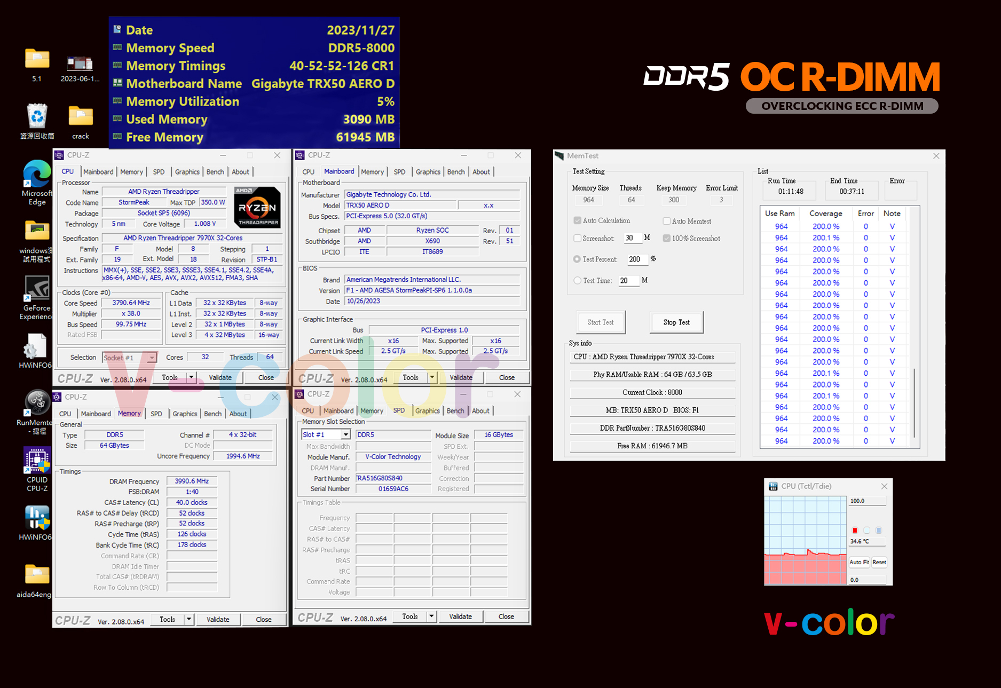Open the aida64eng folder icon
1001x688 pixels.
[x=37, y=575]
